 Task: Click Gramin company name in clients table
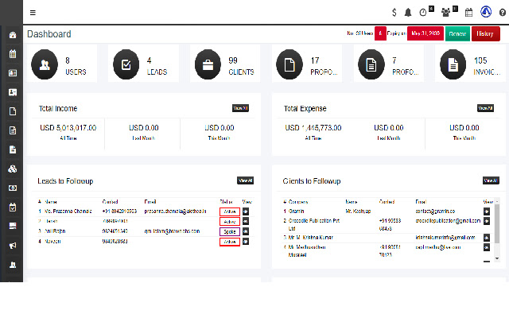click(297, 211)
